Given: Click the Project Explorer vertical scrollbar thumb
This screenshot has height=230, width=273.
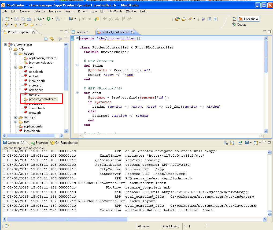Looking at the screenshot, I should tap(66, 69).
